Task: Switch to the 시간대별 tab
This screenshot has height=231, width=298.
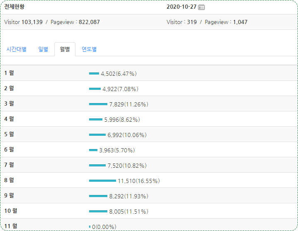Action: click(x=16, y=49)
